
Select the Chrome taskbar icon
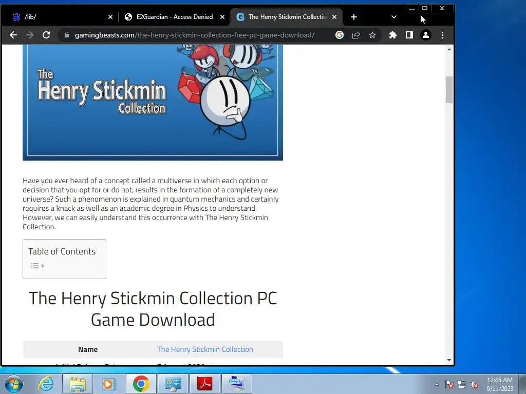[141, 384]
